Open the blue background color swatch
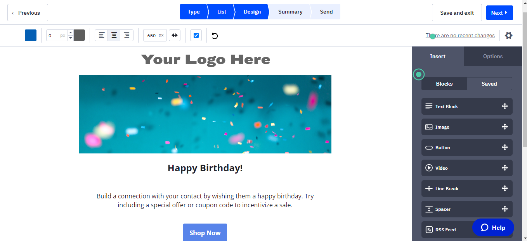Image resolution: width=527 pixels, height=241 pixels. (x=31, y=35)
